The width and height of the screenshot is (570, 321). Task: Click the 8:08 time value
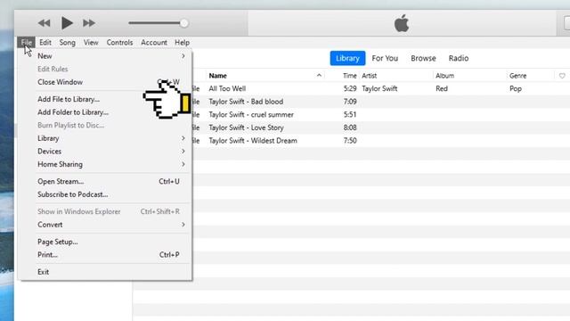tap(350, 128)
